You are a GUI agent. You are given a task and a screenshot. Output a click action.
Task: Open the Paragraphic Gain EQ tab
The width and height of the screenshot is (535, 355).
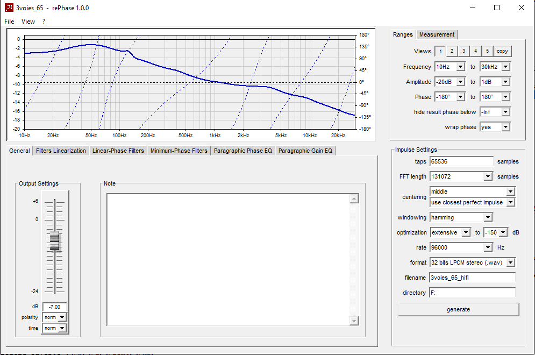[x=305, y=151]
